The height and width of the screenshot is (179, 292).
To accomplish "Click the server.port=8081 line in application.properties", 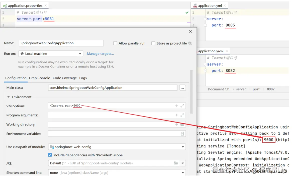I will click(x=35, y=19).
